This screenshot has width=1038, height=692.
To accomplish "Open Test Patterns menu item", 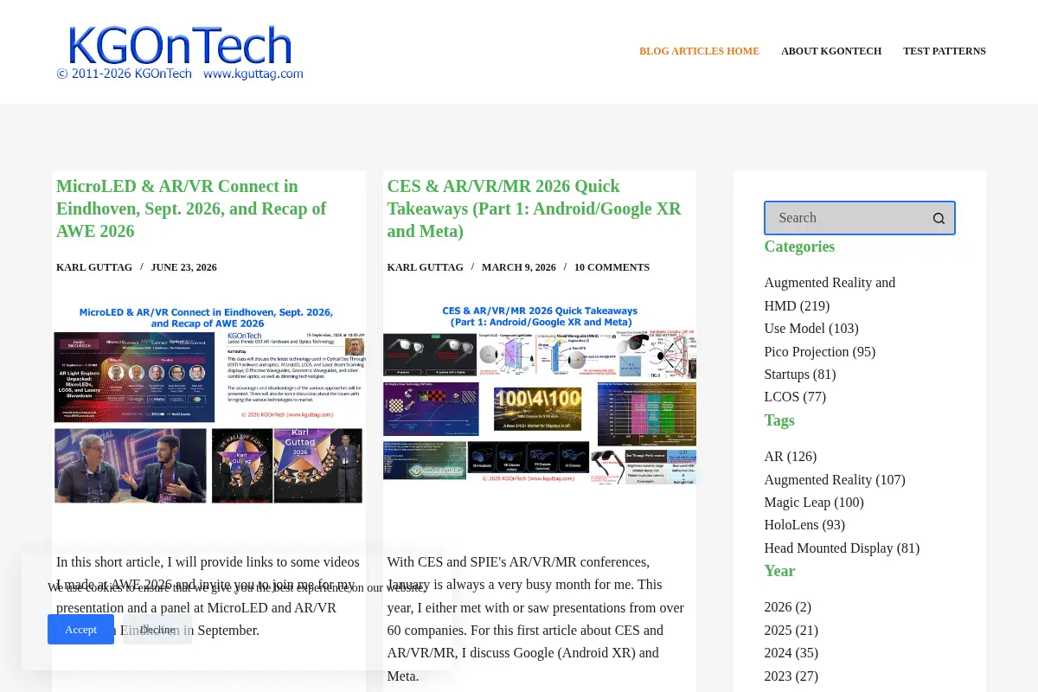I will coord(945,51).
